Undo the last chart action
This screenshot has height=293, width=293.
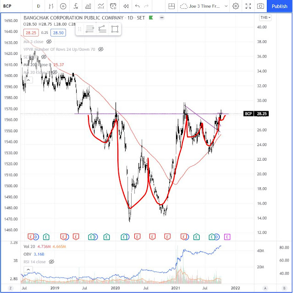pos(138,6)
